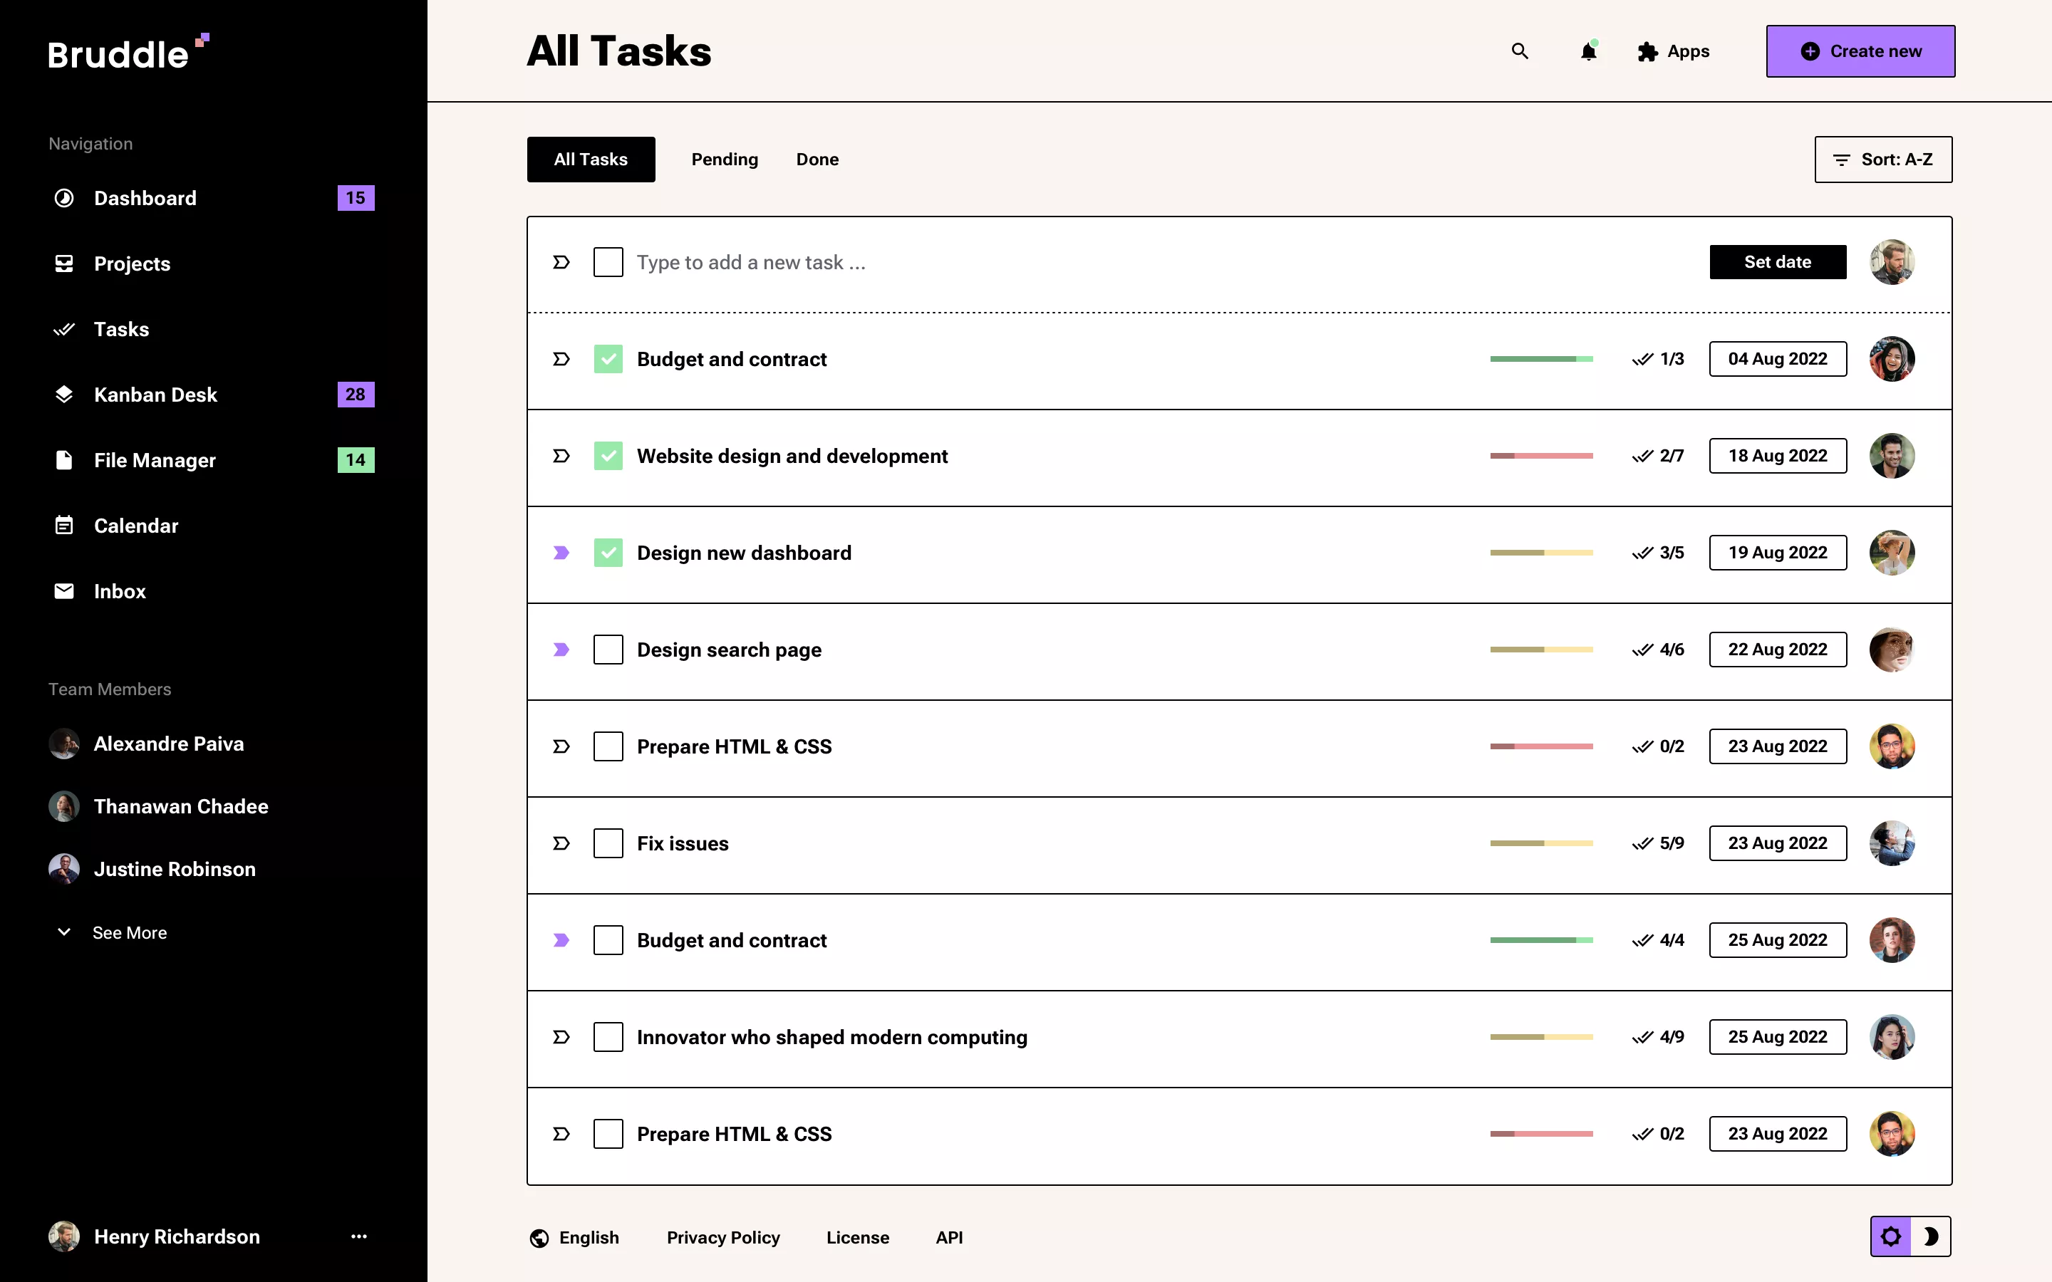Click the search magnifier icon
Screen dimensions: 2052x1282
[1520, 51]
